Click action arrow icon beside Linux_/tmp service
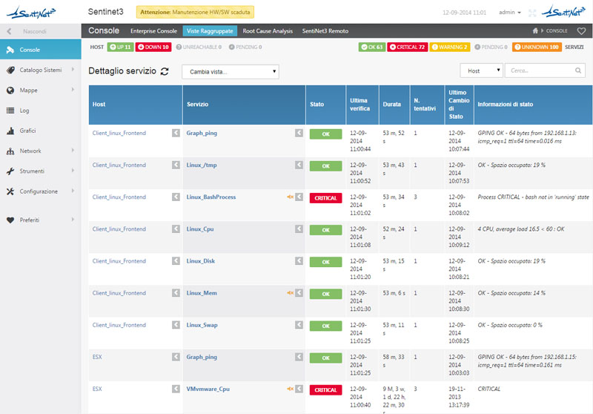Image resolution: width=593 pixels, height=414 pixels. [299, 165]
